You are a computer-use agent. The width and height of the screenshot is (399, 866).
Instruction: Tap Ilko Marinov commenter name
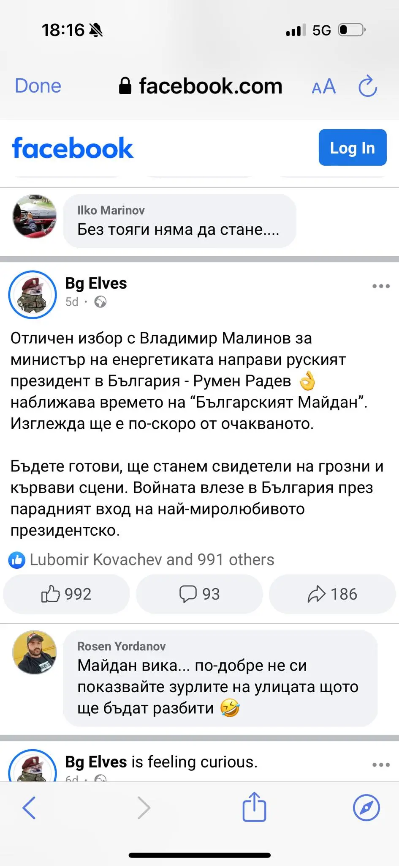coord(111,210)
